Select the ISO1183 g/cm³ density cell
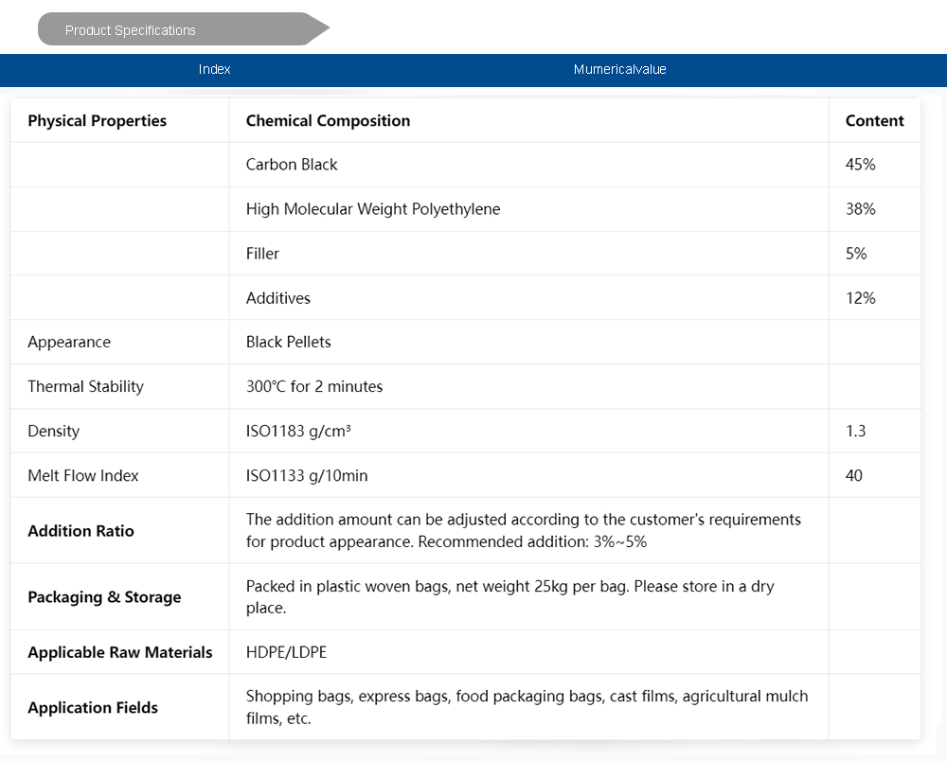Viewport: 947px width, 761px height. coord(298,431)
